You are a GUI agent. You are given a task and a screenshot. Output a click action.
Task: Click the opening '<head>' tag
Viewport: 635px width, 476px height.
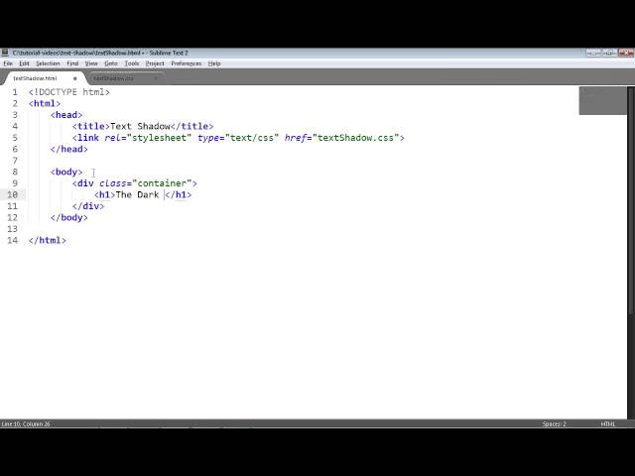click(x=66, y=115)
